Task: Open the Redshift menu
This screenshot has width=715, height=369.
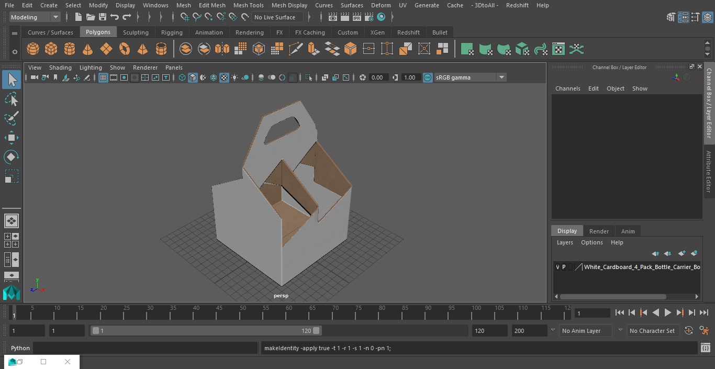Action: [x=517, y=5]
